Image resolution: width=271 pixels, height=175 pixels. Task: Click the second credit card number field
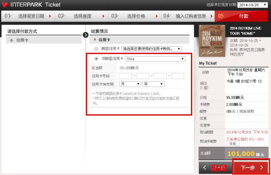coord(143,76)
